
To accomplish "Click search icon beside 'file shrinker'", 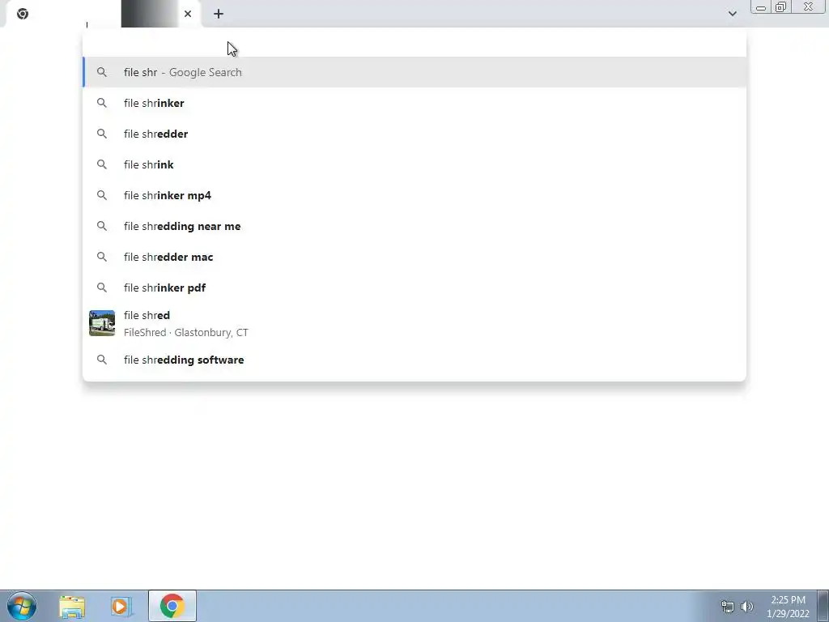I will click(102, 103).
